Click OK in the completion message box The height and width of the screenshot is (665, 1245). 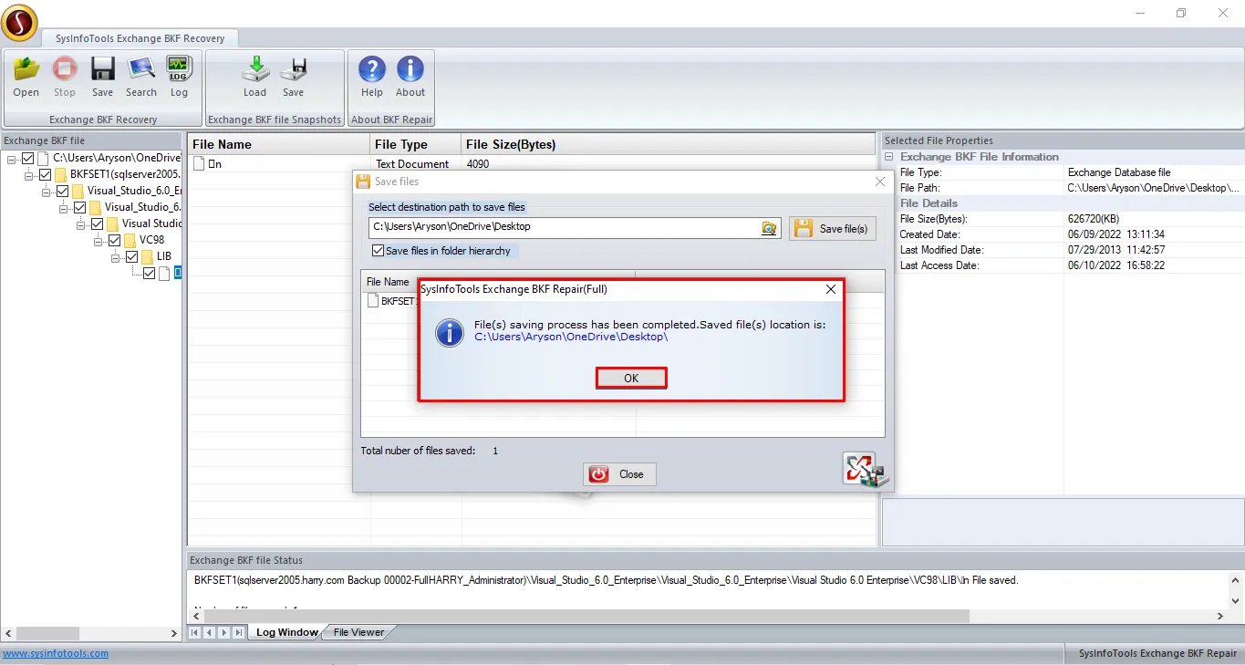click(x=631, y=378)
